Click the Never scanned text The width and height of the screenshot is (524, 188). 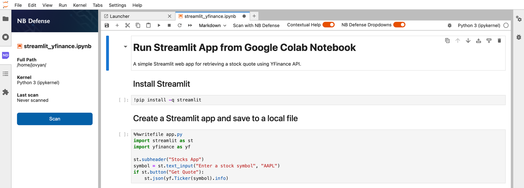click(x=32, y=100)
